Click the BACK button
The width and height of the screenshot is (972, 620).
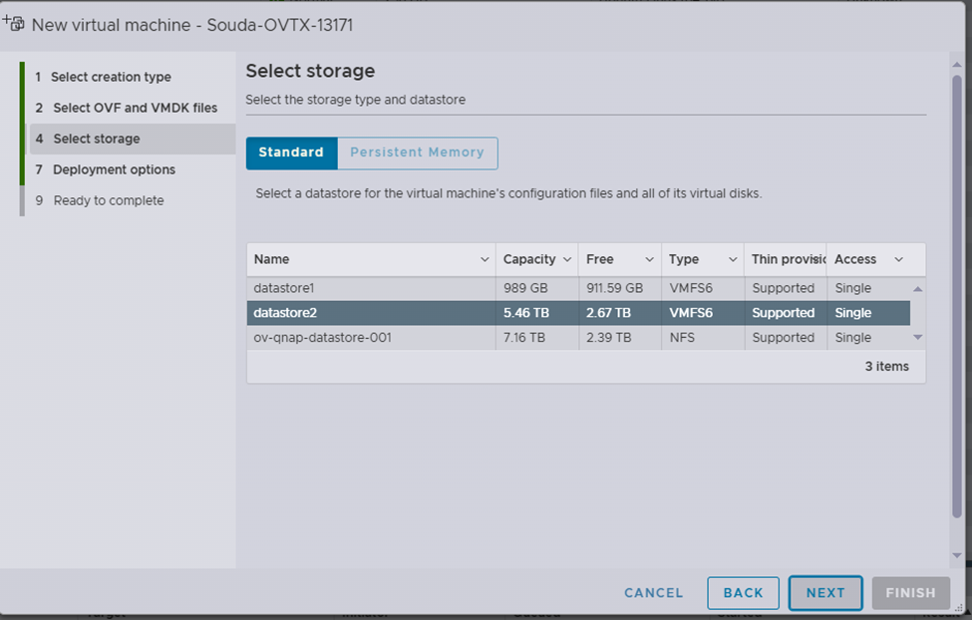743,593
